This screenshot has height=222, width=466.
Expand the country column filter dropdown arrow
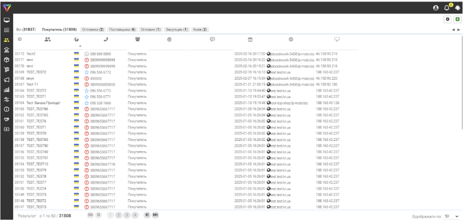pyautogui.click(x=80, y=46)
